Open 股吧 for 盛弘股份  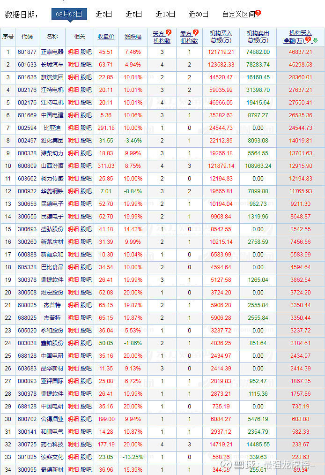click(86, 229)
